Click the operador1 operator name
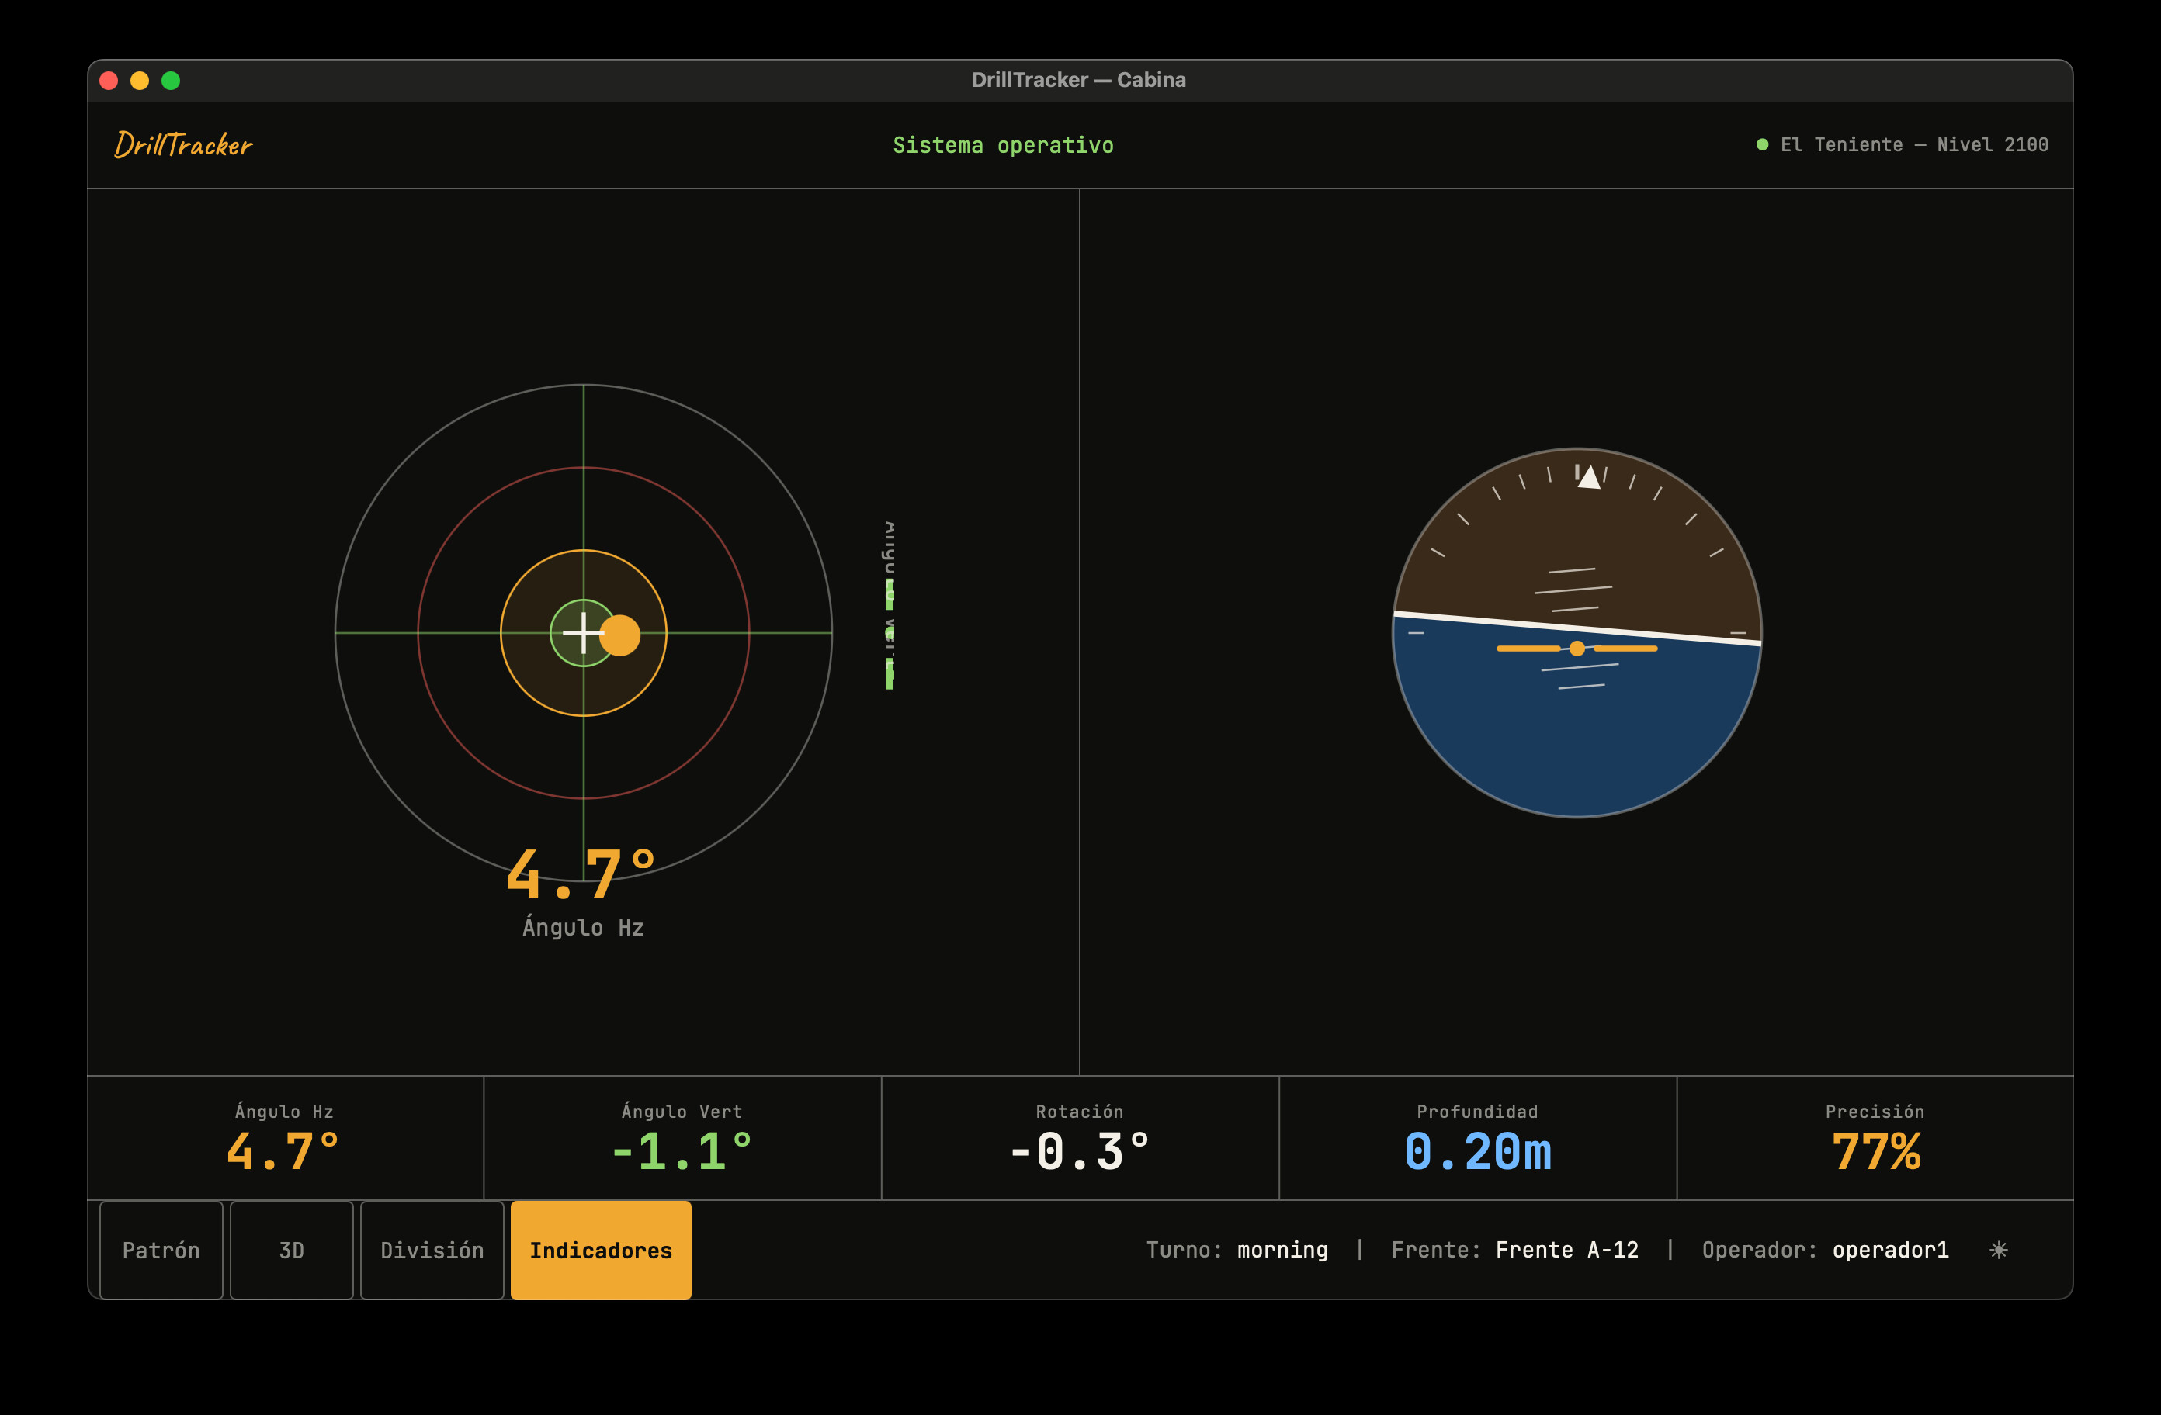The image size is (2161, 1415). [x=1890, y=1250]
